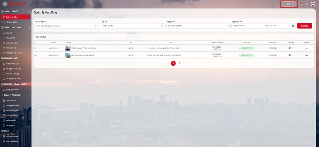Click the red 'Tìm kiếm' button

tap(304, 26)
